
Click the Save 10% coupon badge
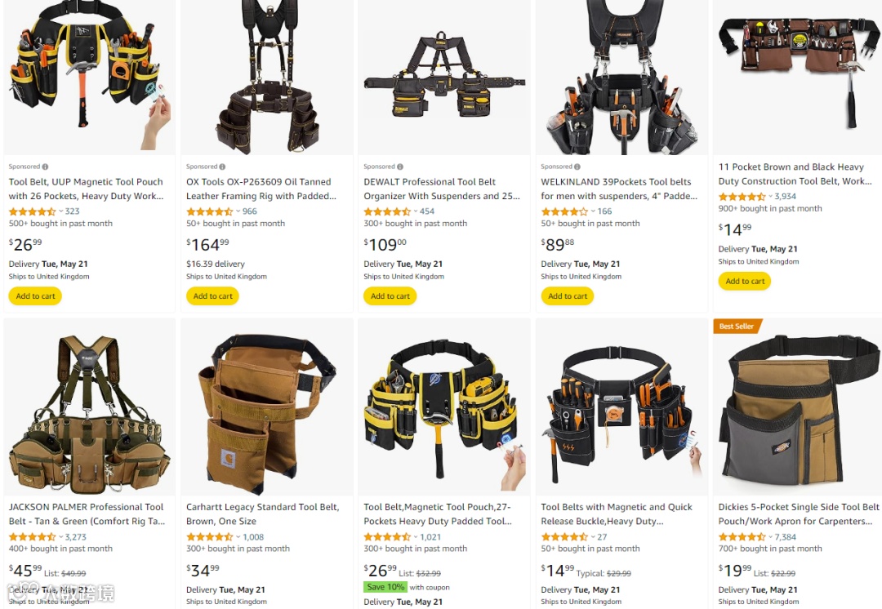(x=385, y=587)
